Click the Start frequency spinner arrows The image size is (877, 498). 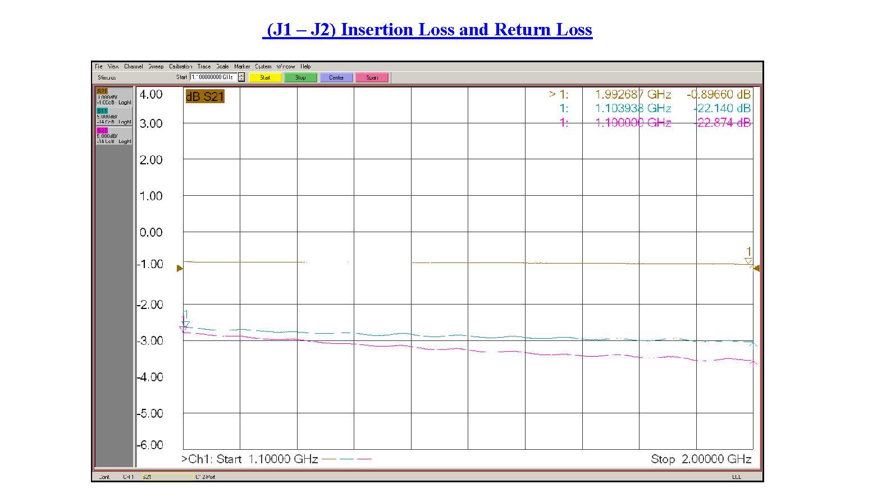pos(241,77)
